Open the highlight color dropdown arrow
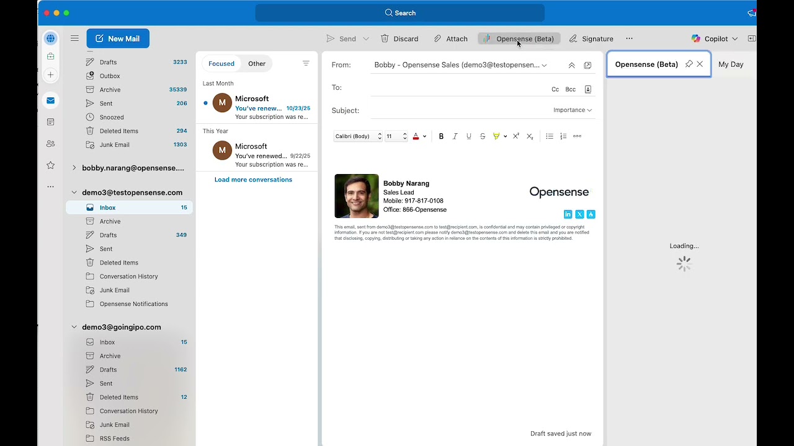 pos(505,136)
